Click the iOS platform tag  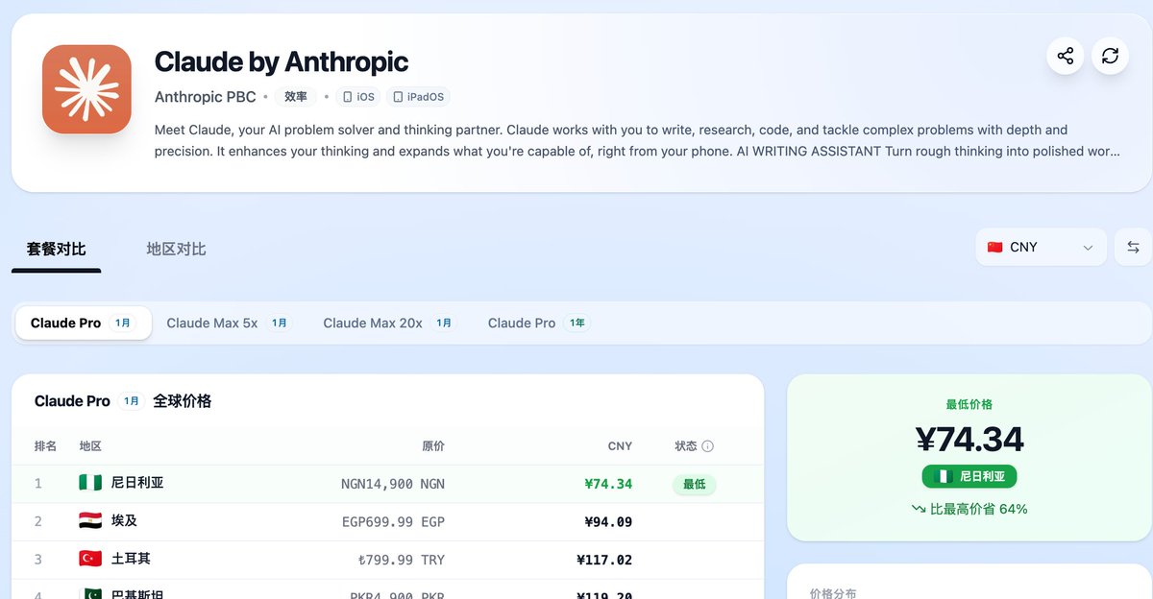359,97
